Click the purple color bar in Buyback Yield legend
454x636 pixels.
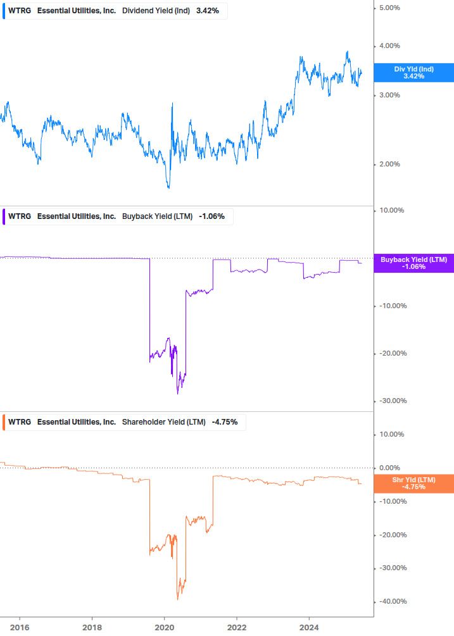click(4, 216)
